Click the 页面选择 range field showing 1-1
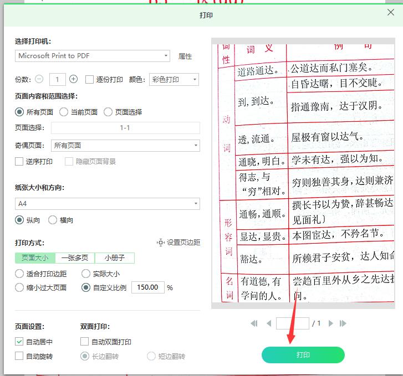The height and width of the screenshot is (376, 403). [x=125, y=128]
